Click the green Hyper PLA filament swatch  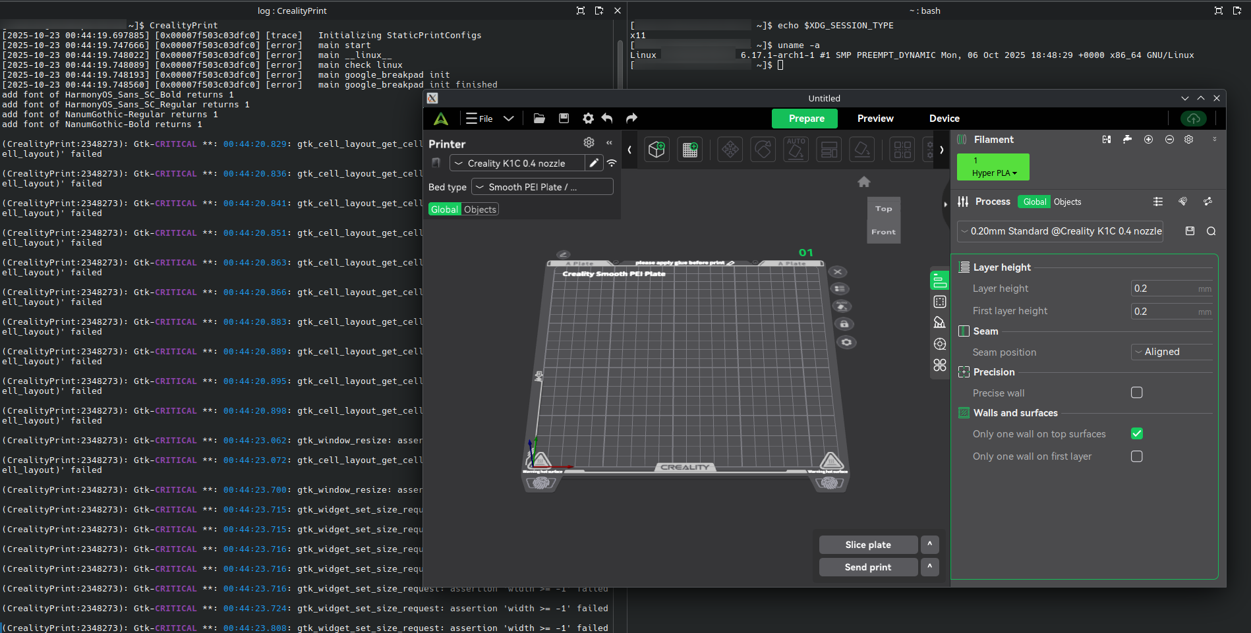pos(993,167)
